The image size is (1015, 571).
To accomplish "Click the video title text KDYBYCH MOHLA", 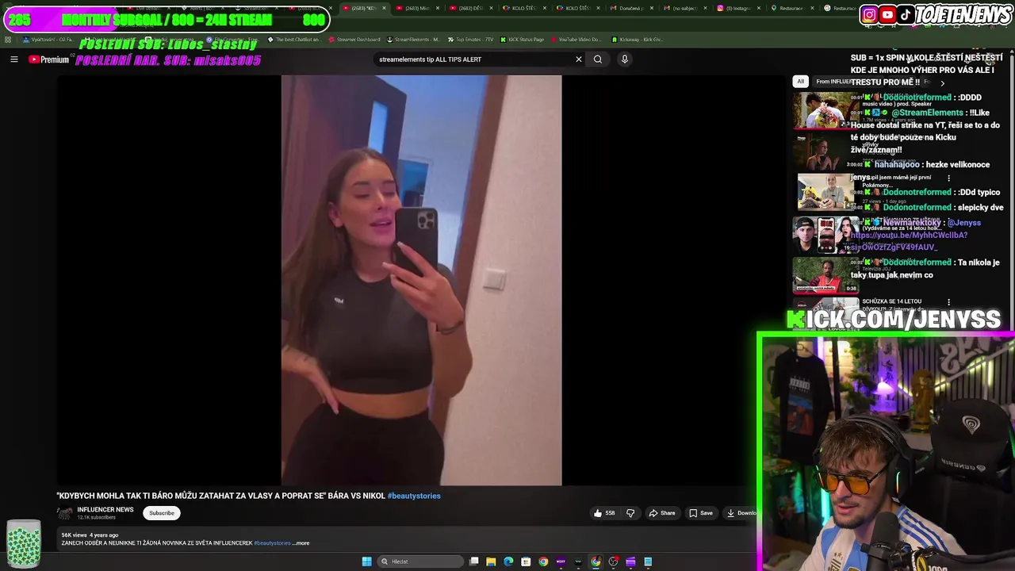I will pyautogui.click(x=220, y=496).
